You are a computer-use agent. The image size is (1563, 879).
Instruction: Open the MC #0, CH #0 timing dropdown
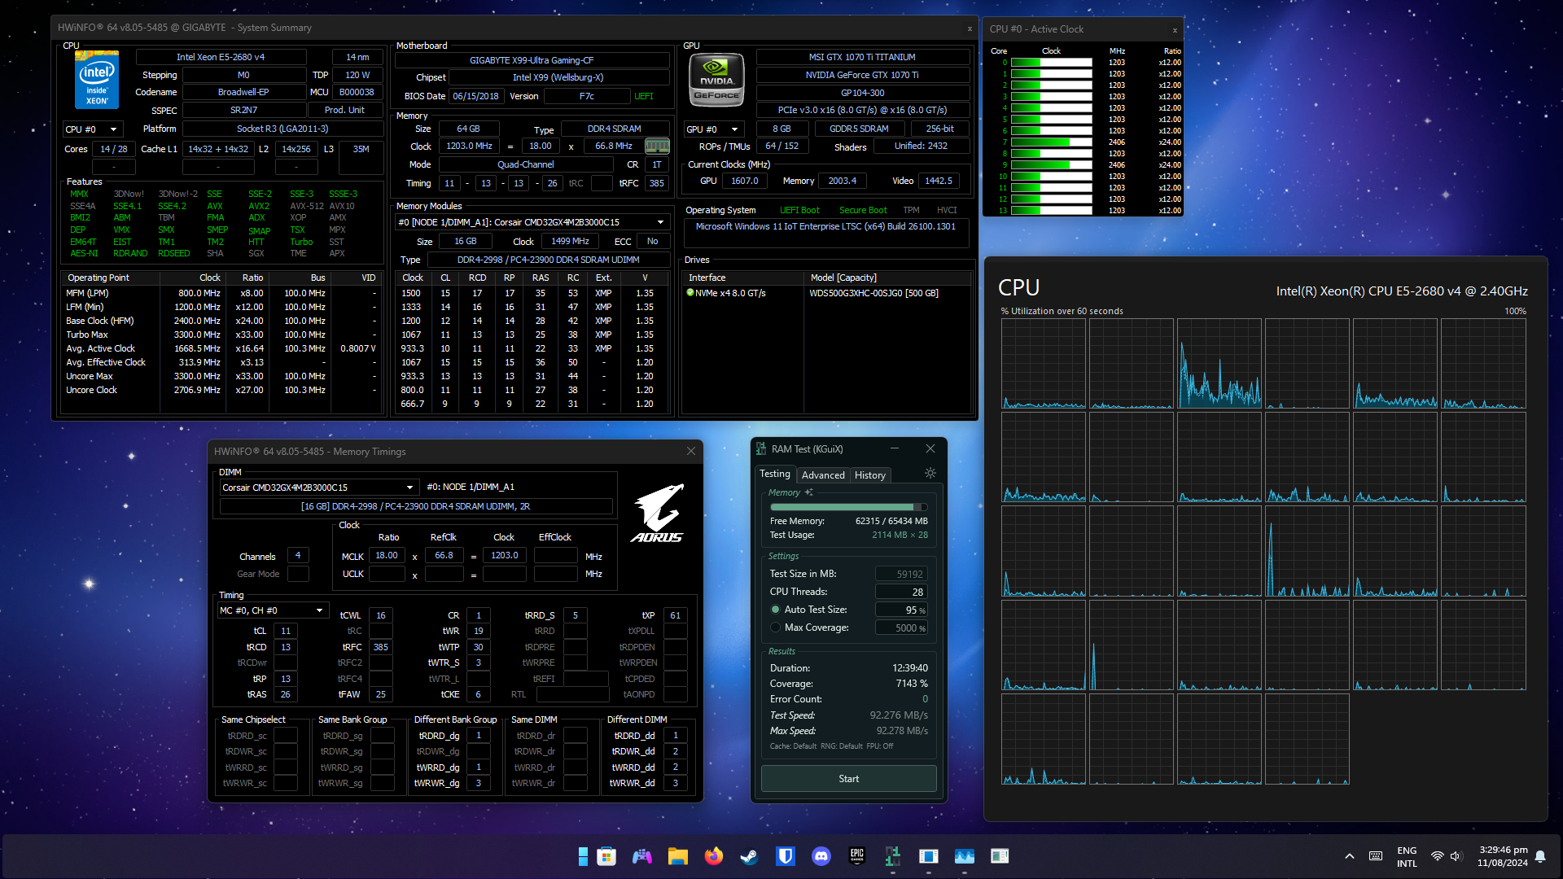click(x=273, y=610)
